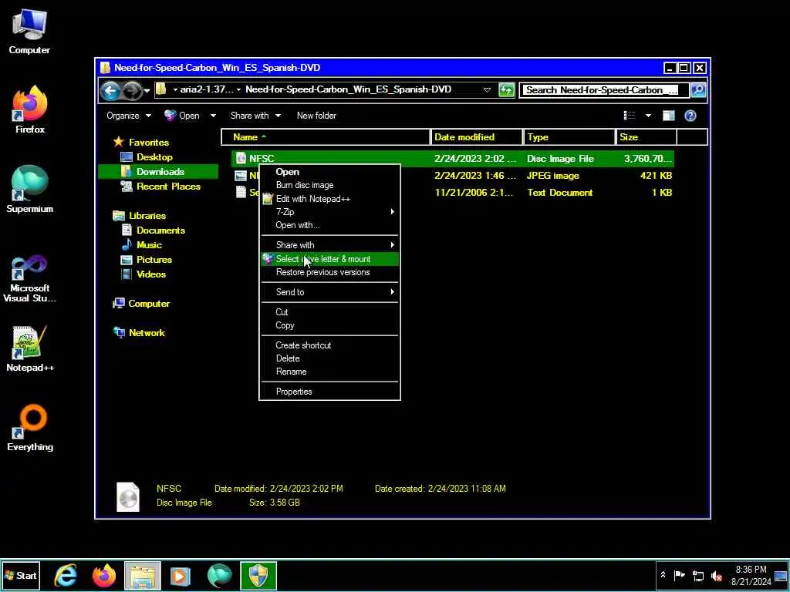Select Open with... menu entry
The width and height of the screenshot is (790, 592).
[x=329, y=225]
